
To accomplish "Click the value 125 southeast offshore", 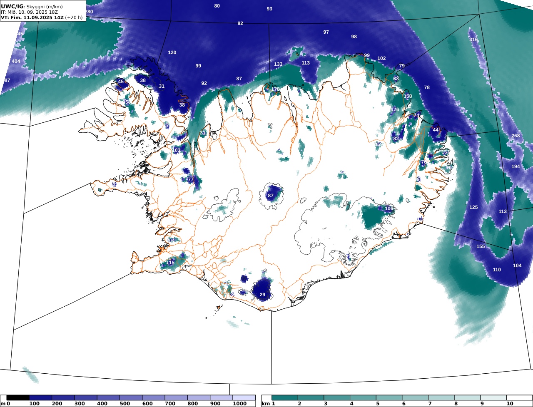I will click(x=473, y=207).
